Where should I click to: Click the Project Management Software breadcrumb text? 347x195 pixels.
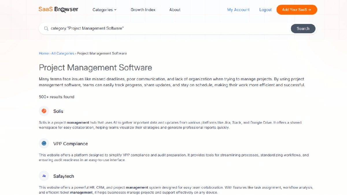[102, 53]
